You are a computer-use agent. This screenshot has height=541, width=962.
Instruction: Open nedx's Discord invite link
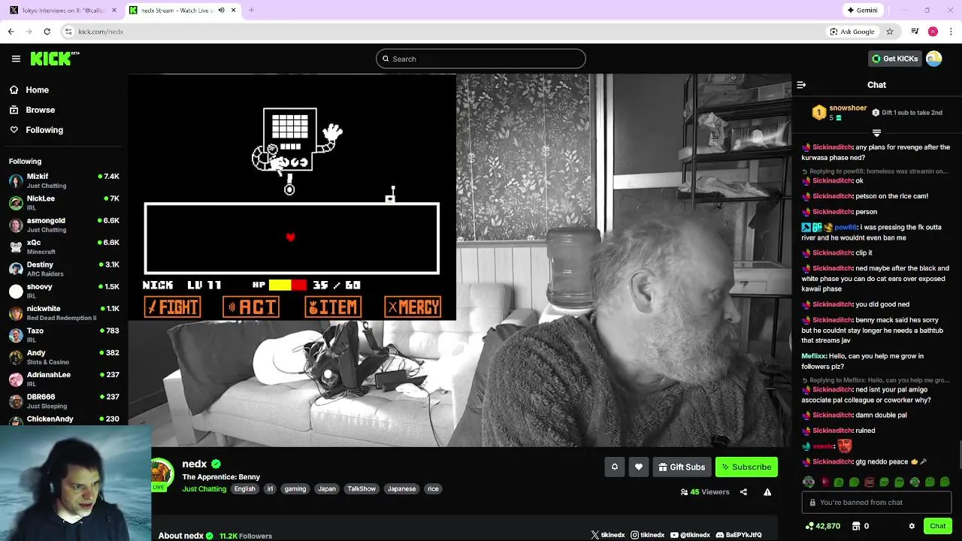(x=739, y=535)
